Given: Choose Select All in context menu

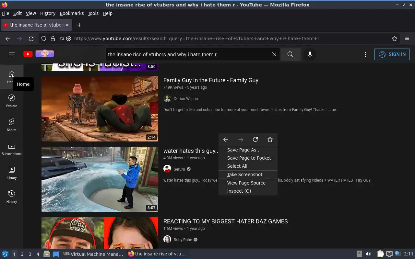Looking at the screenshot, I should [x=248, y=166].
